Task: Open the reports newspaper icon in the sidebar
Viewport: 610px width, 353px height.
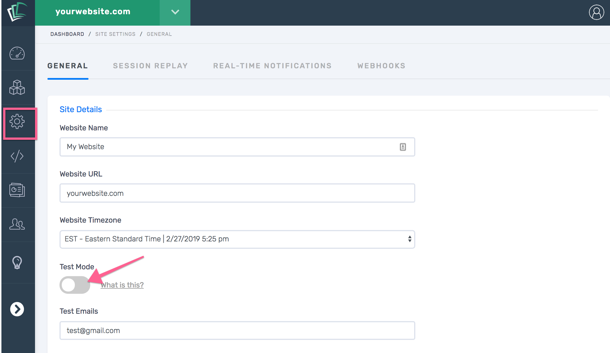Action: (17, 190)
